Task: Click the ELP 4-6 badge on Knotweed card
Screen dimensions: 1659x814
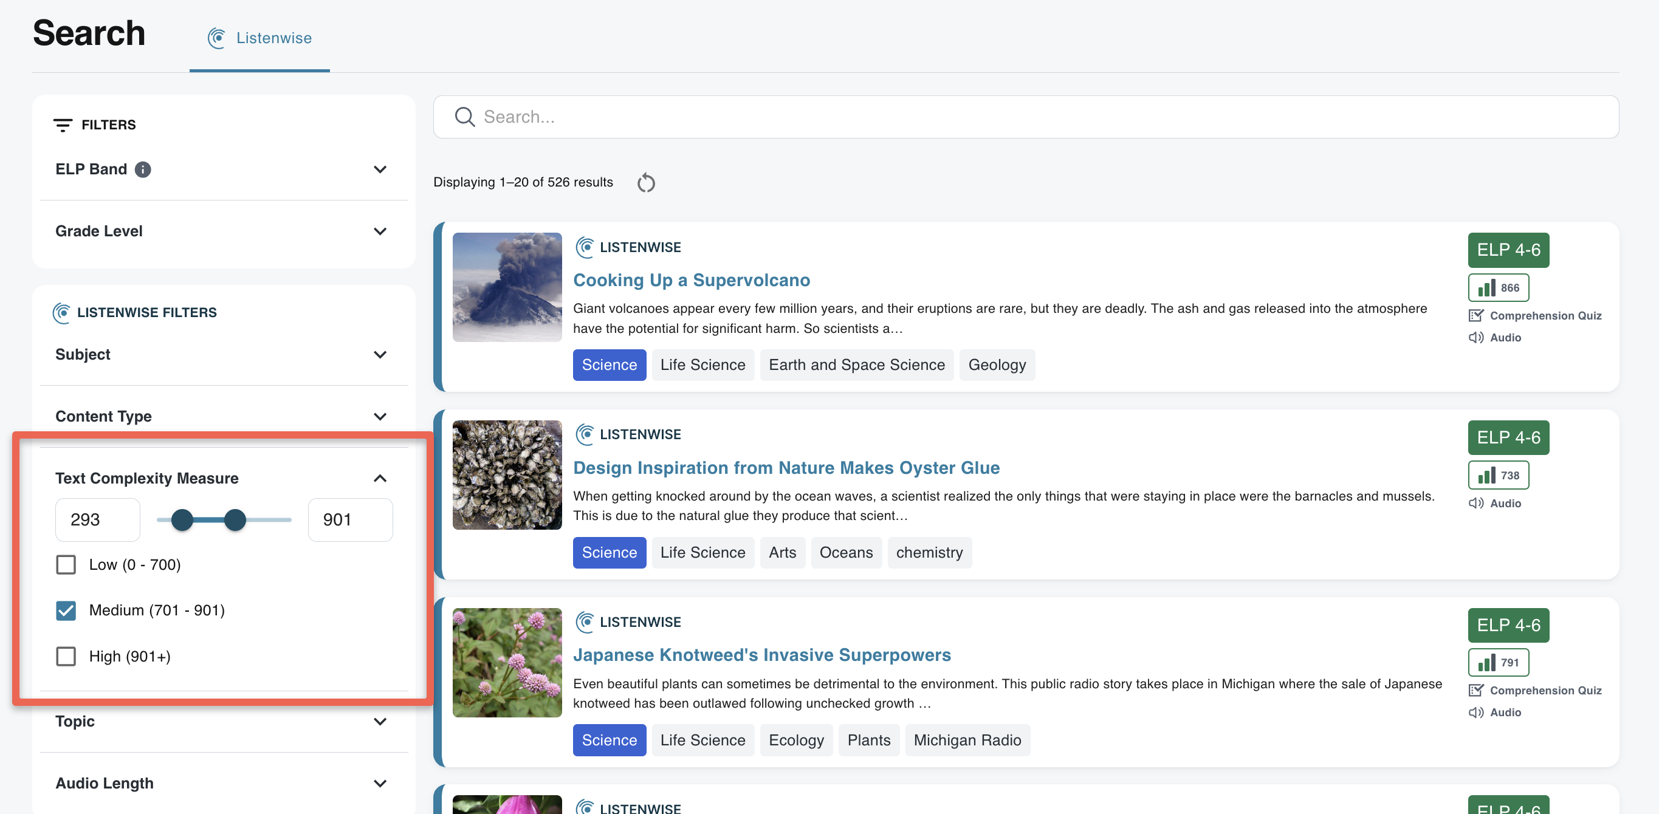Action: coord(1508,625)
